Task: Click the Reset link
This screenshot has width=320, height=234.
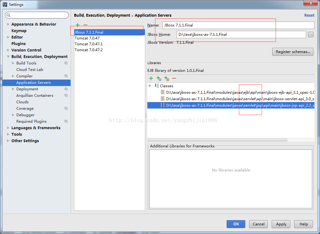Action: point(309,15)
